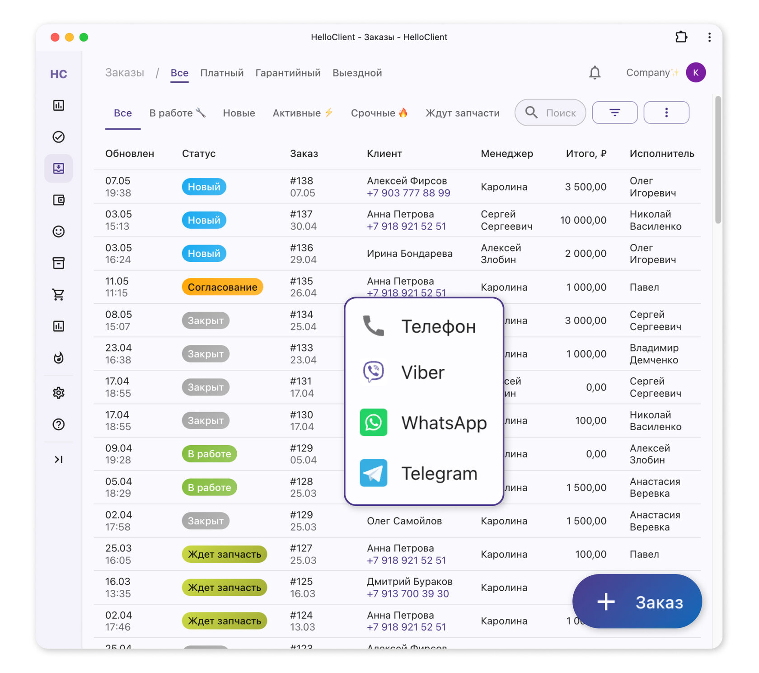Click phone +7 913 700 39 30
759x673 pixels.
coord(408,594)
